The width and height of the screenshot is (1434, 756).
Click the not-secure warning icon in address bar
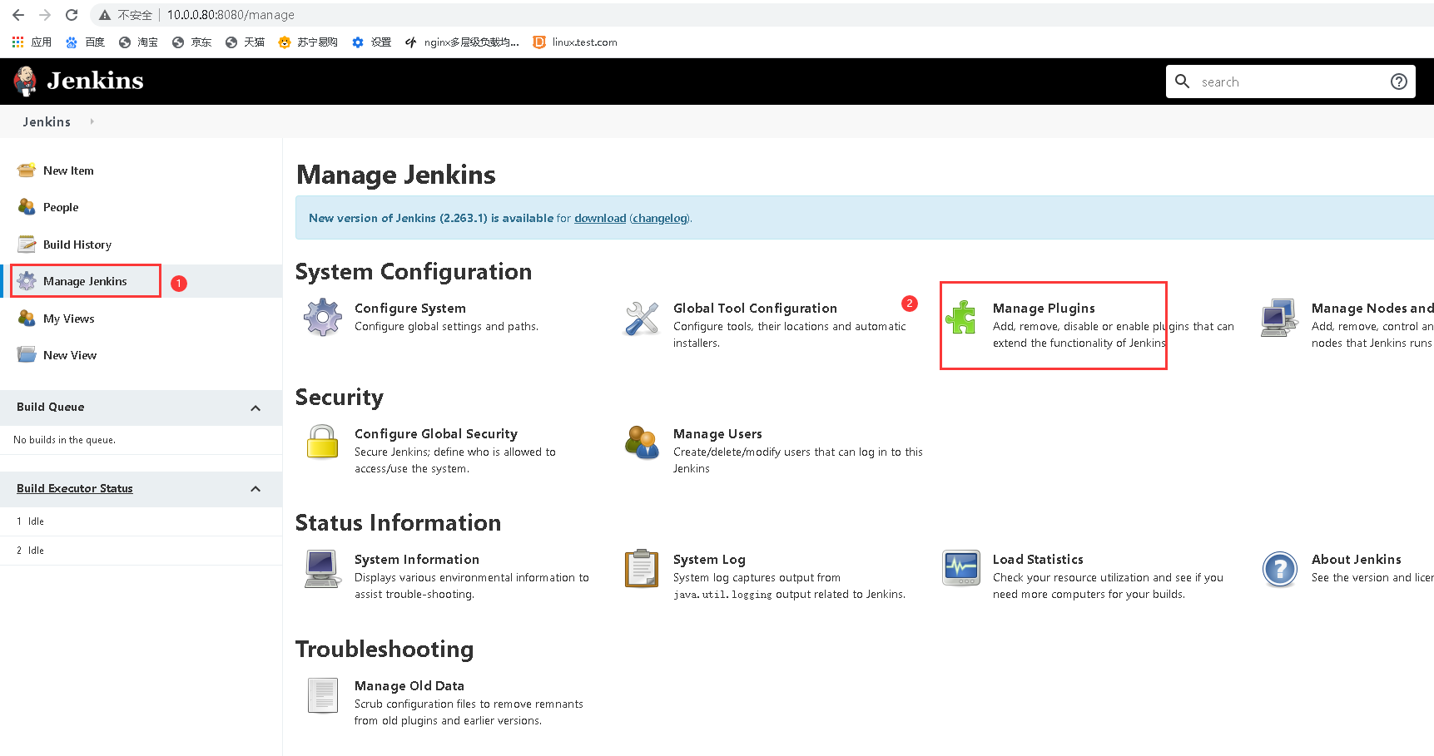(x=105, y=15)
